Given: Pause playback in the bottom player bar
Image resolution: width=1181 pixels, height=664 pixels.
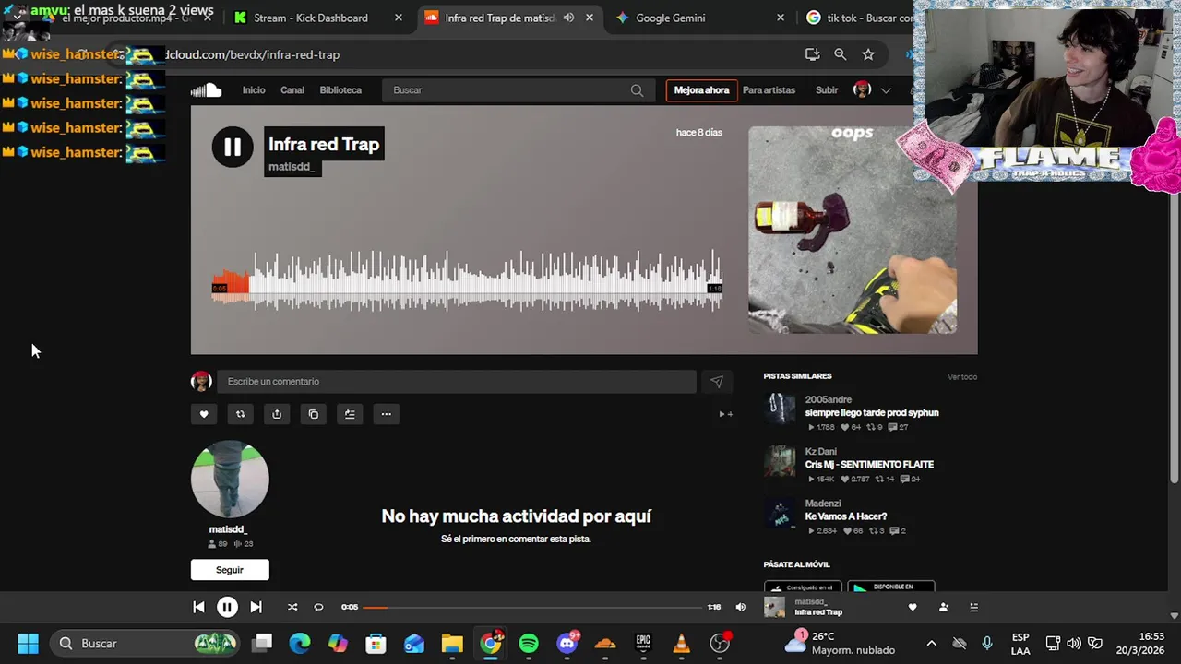Looking at the screenshot, I should (x=227, y=607).
